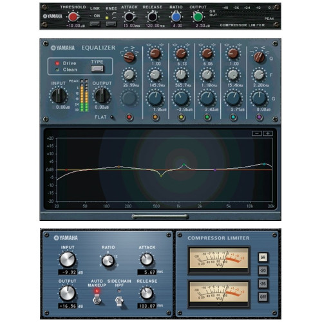This screenshot has width=322, height=322.
Task: Click the 1.18kHz frequency knob
Action: [207, 75]
